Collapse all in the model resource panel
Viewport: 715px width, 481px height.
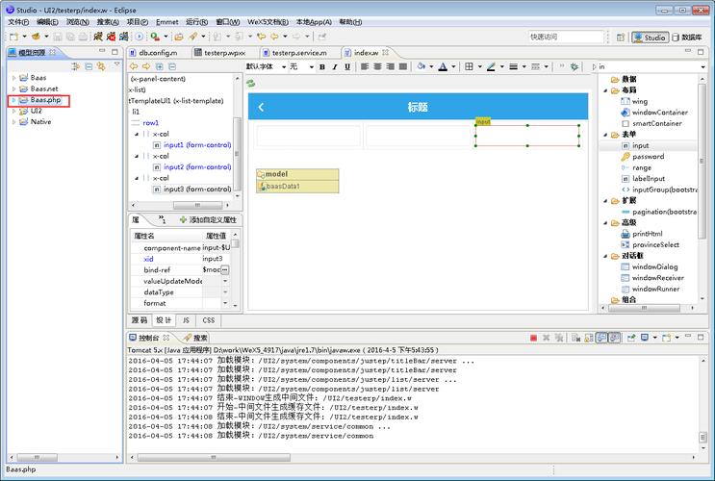pyautogui.click(x=89, y=66)
